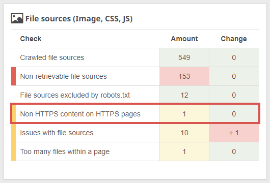Open Too many files within a page
The width and height of the screenshot is (270, 183).
(x=65, y=151)
